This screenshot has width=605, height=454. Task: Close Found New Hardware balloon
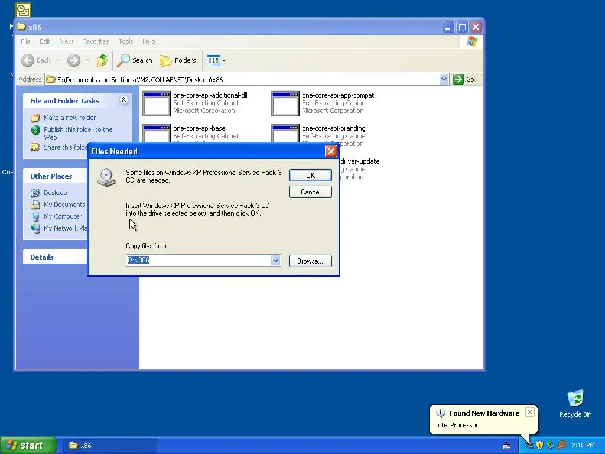(530, 412)
